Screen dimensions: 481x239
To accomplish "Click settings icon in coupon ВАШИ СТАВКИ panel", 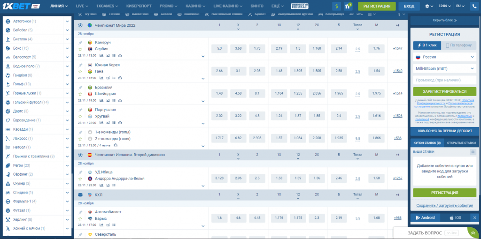I will (x=473, y=152).
